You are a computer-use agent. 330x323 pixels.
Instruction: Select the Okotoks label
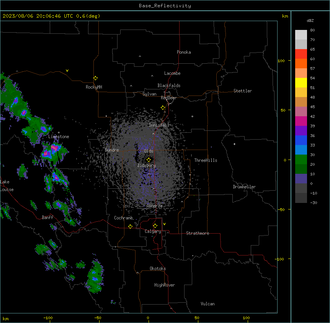tap(158, 269)
